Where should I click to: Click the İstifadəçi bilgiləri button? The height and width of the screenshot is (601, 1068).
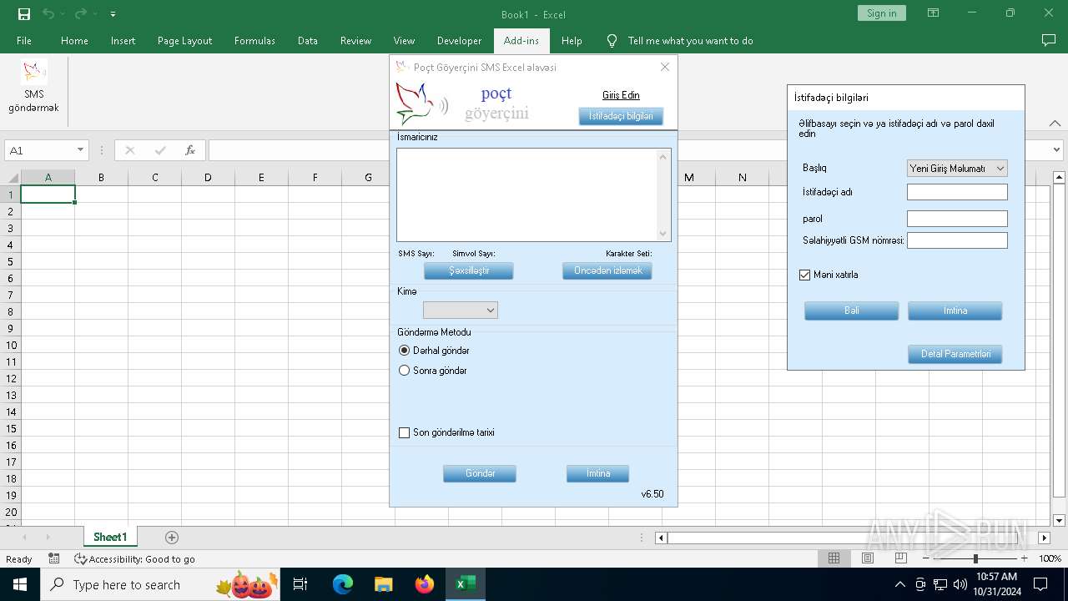pos(621,116)
